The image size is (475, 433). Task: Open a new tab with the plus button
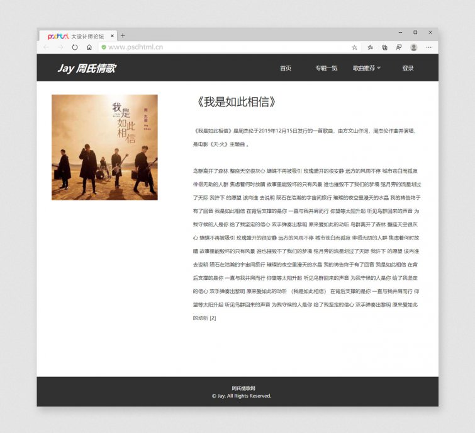123,36
